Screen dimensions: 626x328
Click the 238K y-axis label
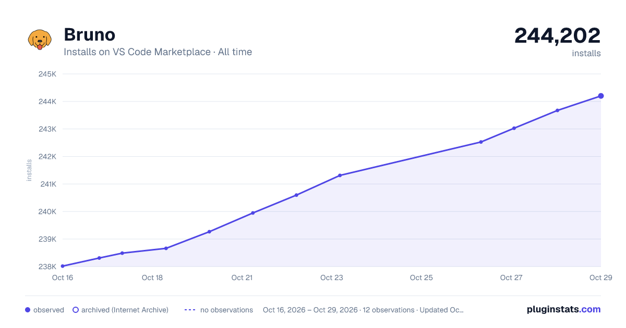click(47, 267)
